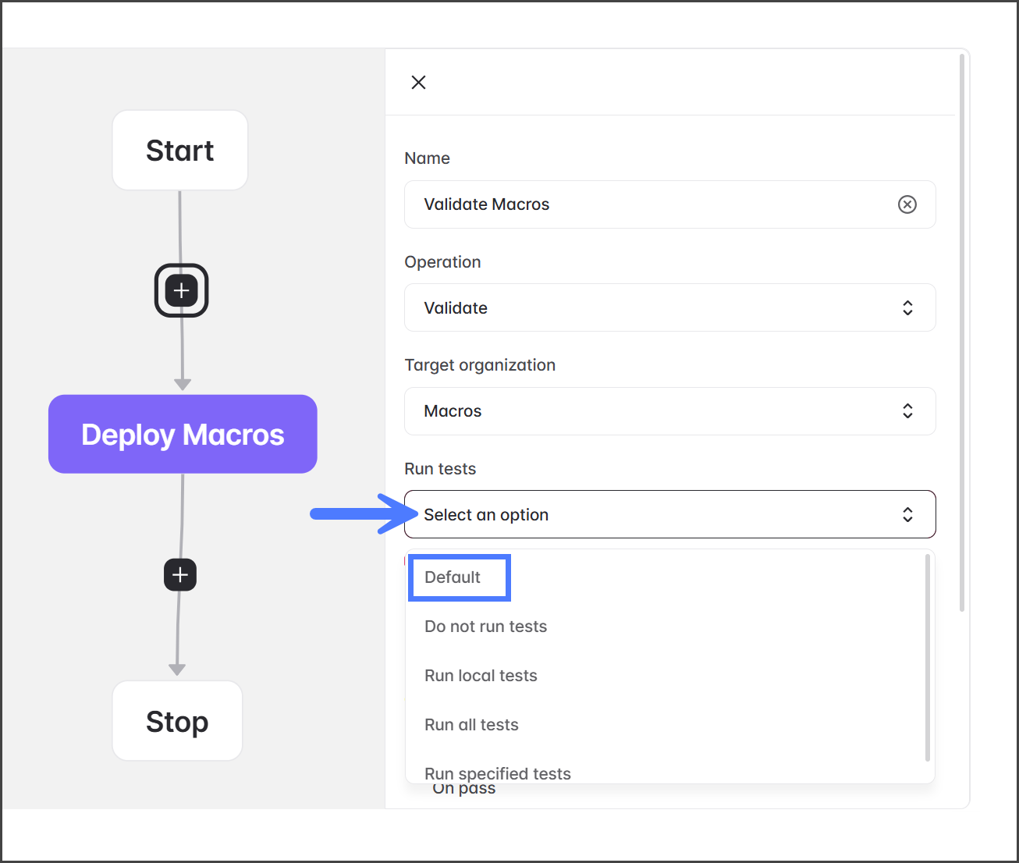Choose Run all tests option
Screen dimensions: 1019x863
point(471,725)
